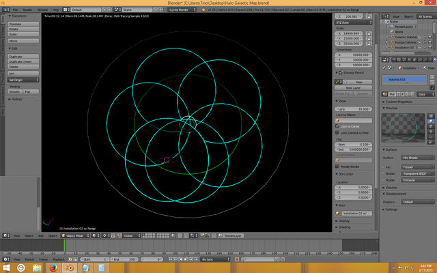Screen dimensions: 437x273
Task: Toggle lock on Scale X
Action: (369, 33)
